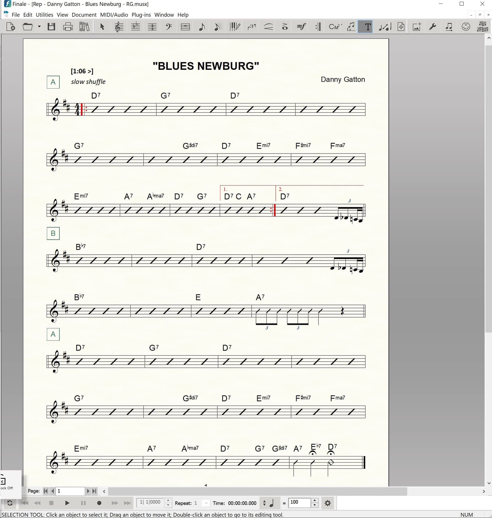Open the File menu
Image resolution: width=492 pixels, height=518 pixels.
(15, 15)
